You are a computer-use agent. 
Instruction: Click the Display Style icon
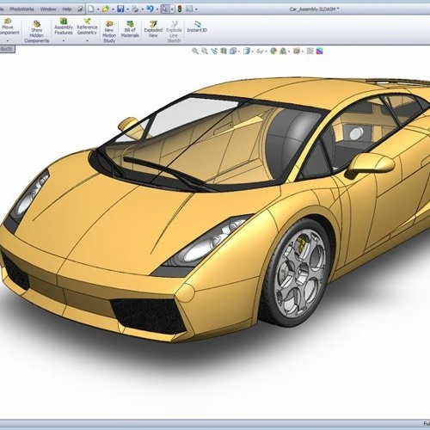(246, 51)
